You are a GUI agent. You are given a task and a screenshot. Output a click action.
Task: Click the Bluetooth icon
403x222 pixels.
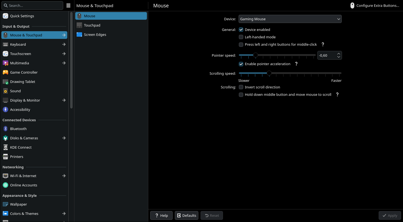click(x=5, y=129)
